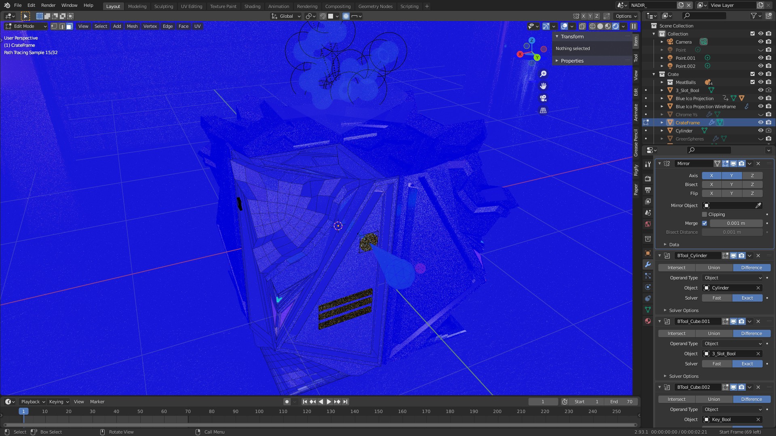Viewport: 776px width, 436px height.
Task: Switch to orthographic grid view icon
Action: [x=543, y=110]
